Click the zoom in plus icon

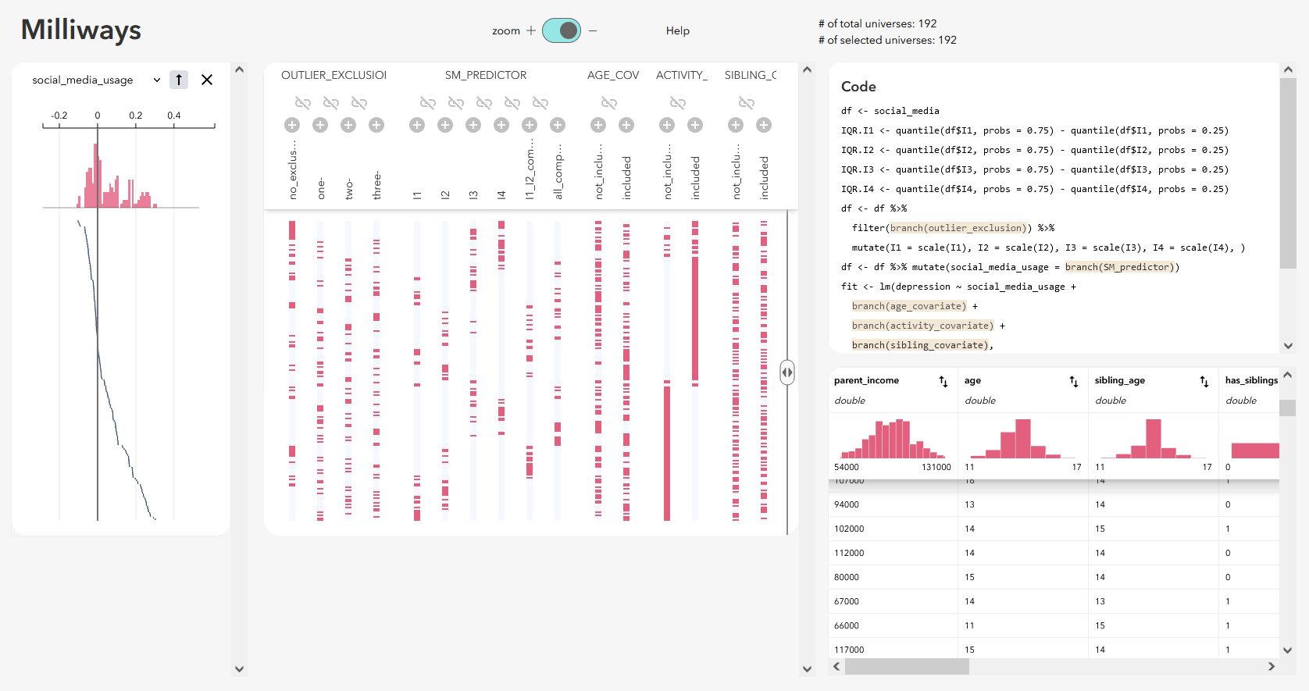(x=531, y=30)
